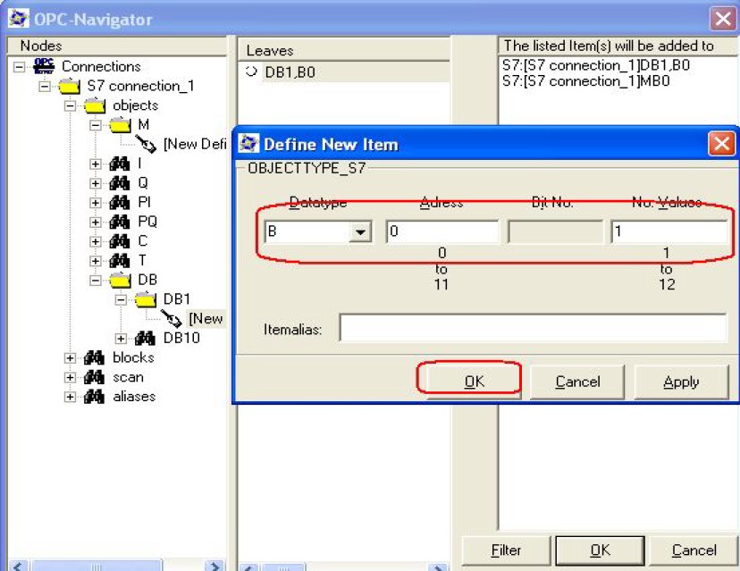Screen dimensions: 740x571
Task: Click the binoculars icon beside aliases
Action: (94, 397)
